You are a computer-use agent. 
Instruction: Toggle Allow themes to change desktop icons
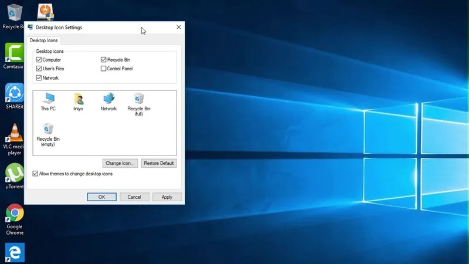point(35,174)
